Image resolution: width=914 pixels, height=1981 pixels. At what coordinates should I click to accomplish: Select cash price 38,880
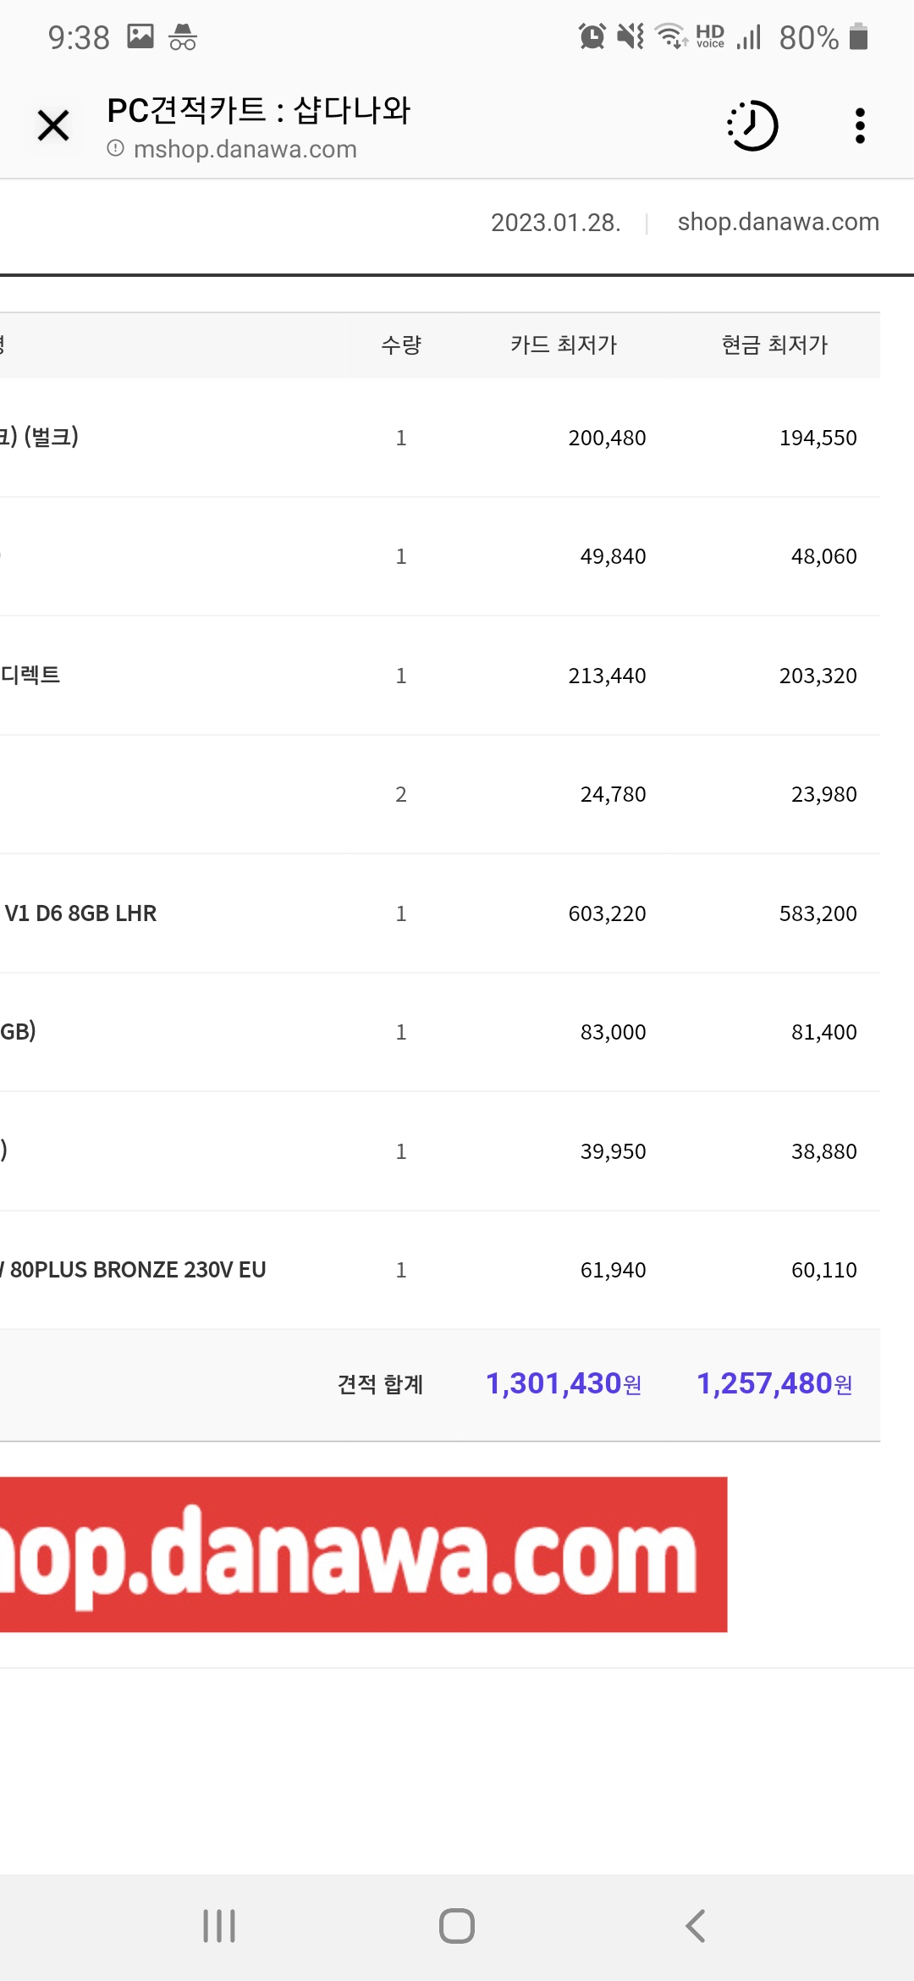click(824, 1151)
